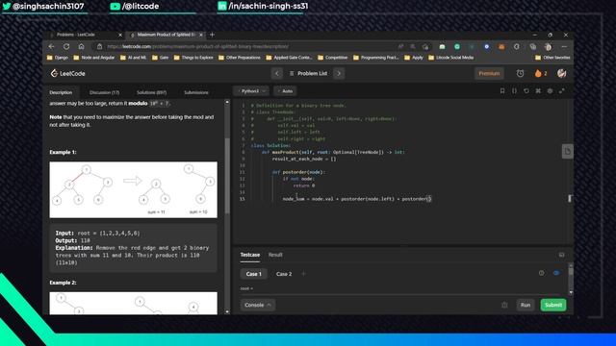Click the Run button
616x346 pixels.
[x=526, y=305]
